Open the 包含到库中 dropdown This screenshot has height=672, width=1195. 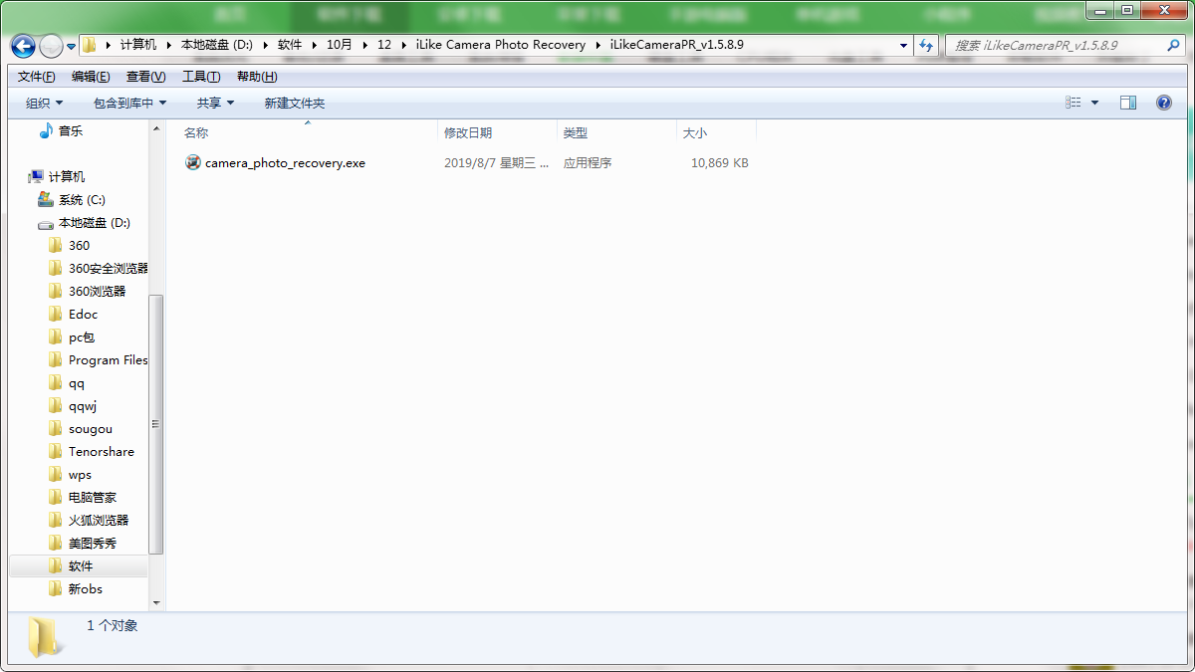[x=129, y=103]
